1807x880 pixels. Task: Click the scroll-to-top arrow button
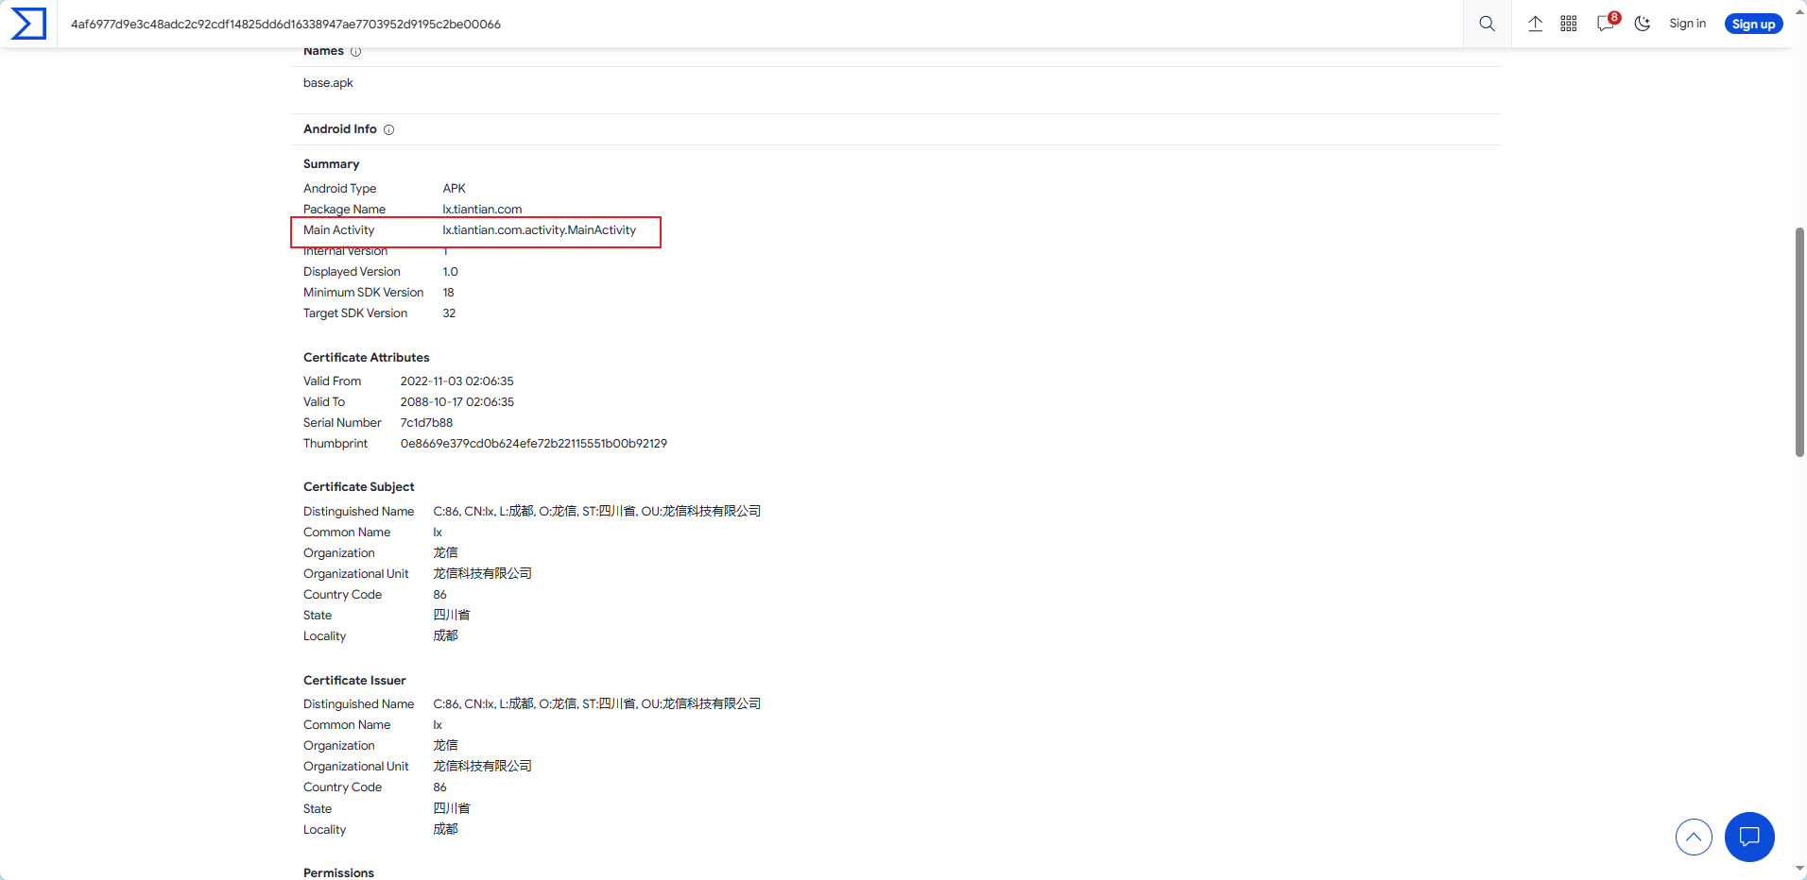(1694, 837)
